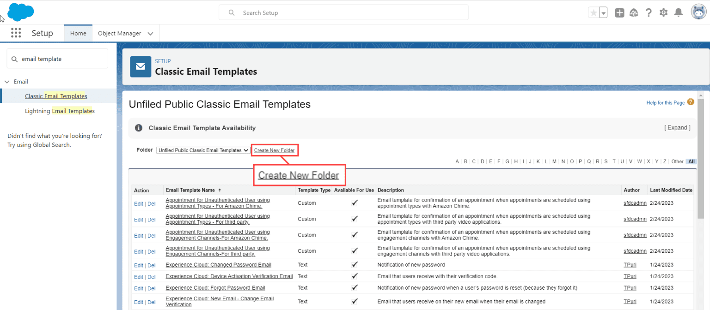
Task: Open the Setup gear menu
Action: pos(663,12)
